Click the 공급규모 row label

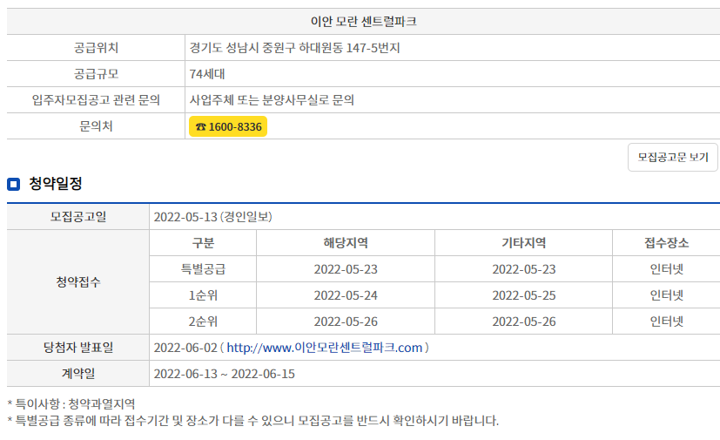[96, 74]
